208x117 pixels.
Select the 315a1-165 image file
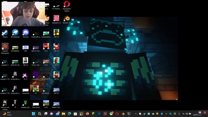[36, 63]
